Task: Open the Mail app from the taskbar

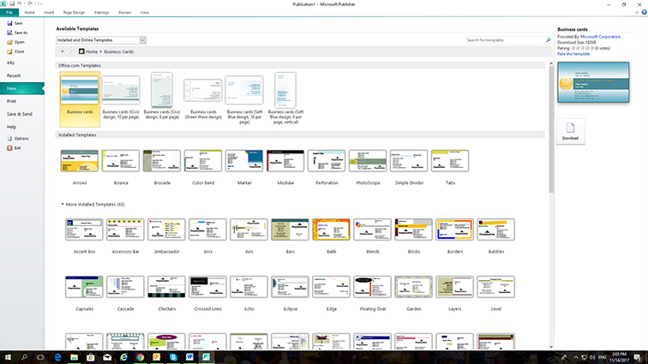Action: pos(107,357)
